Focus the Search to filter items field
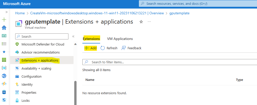This screenshot has height=105, width=257. pos(170,62)
